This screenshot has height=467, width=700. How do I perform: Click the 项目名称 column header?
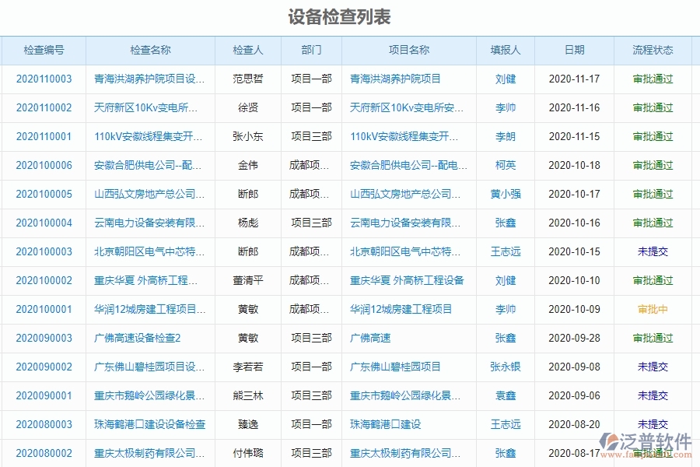[x=410, y=50]
